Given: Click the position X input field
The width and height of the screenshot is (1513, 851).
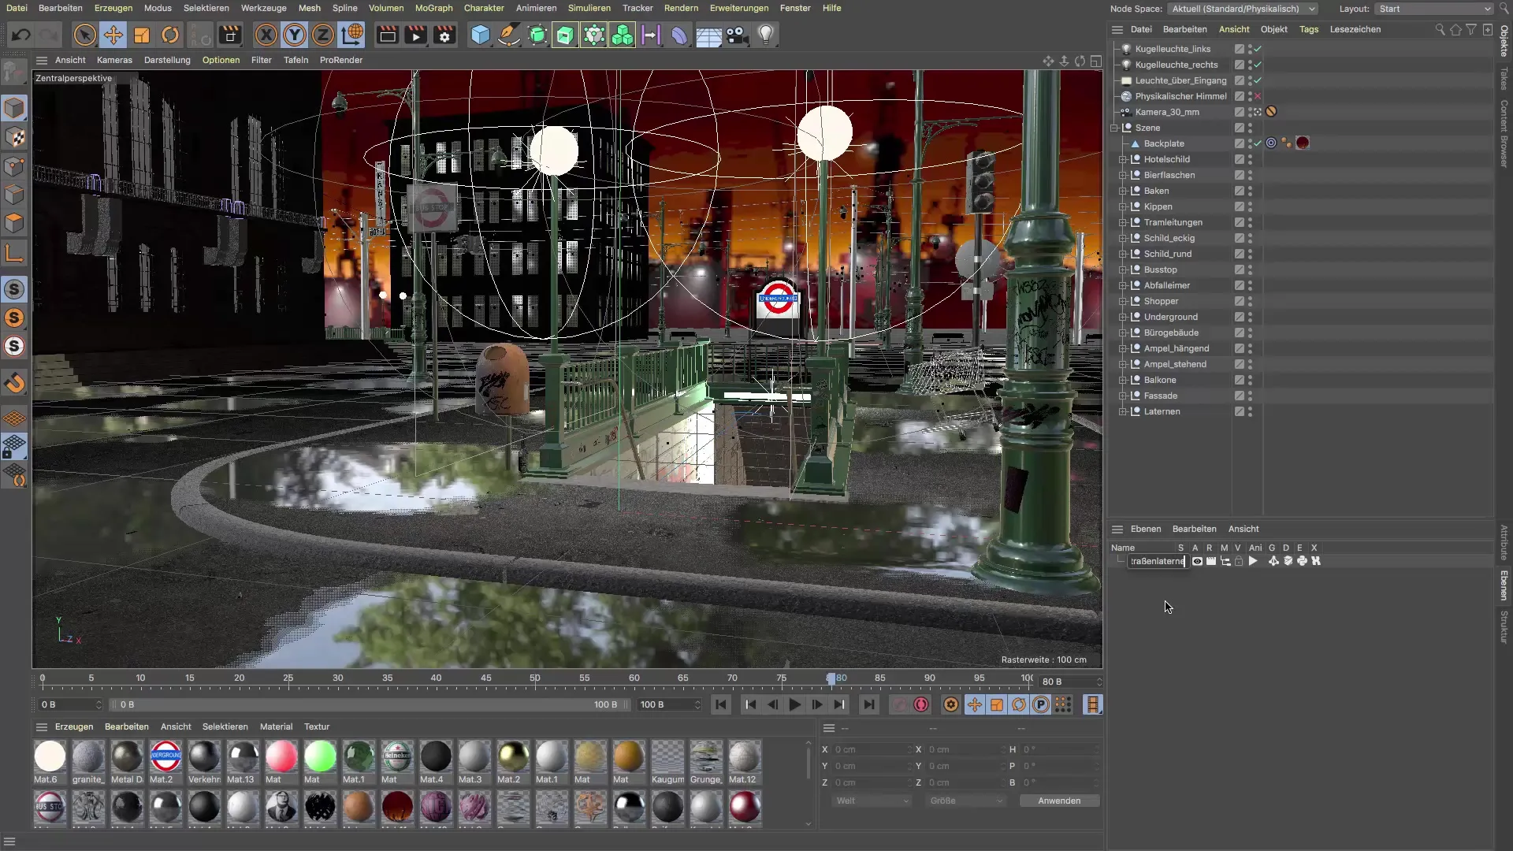Looking at the screenshot, I should [872, 749].
